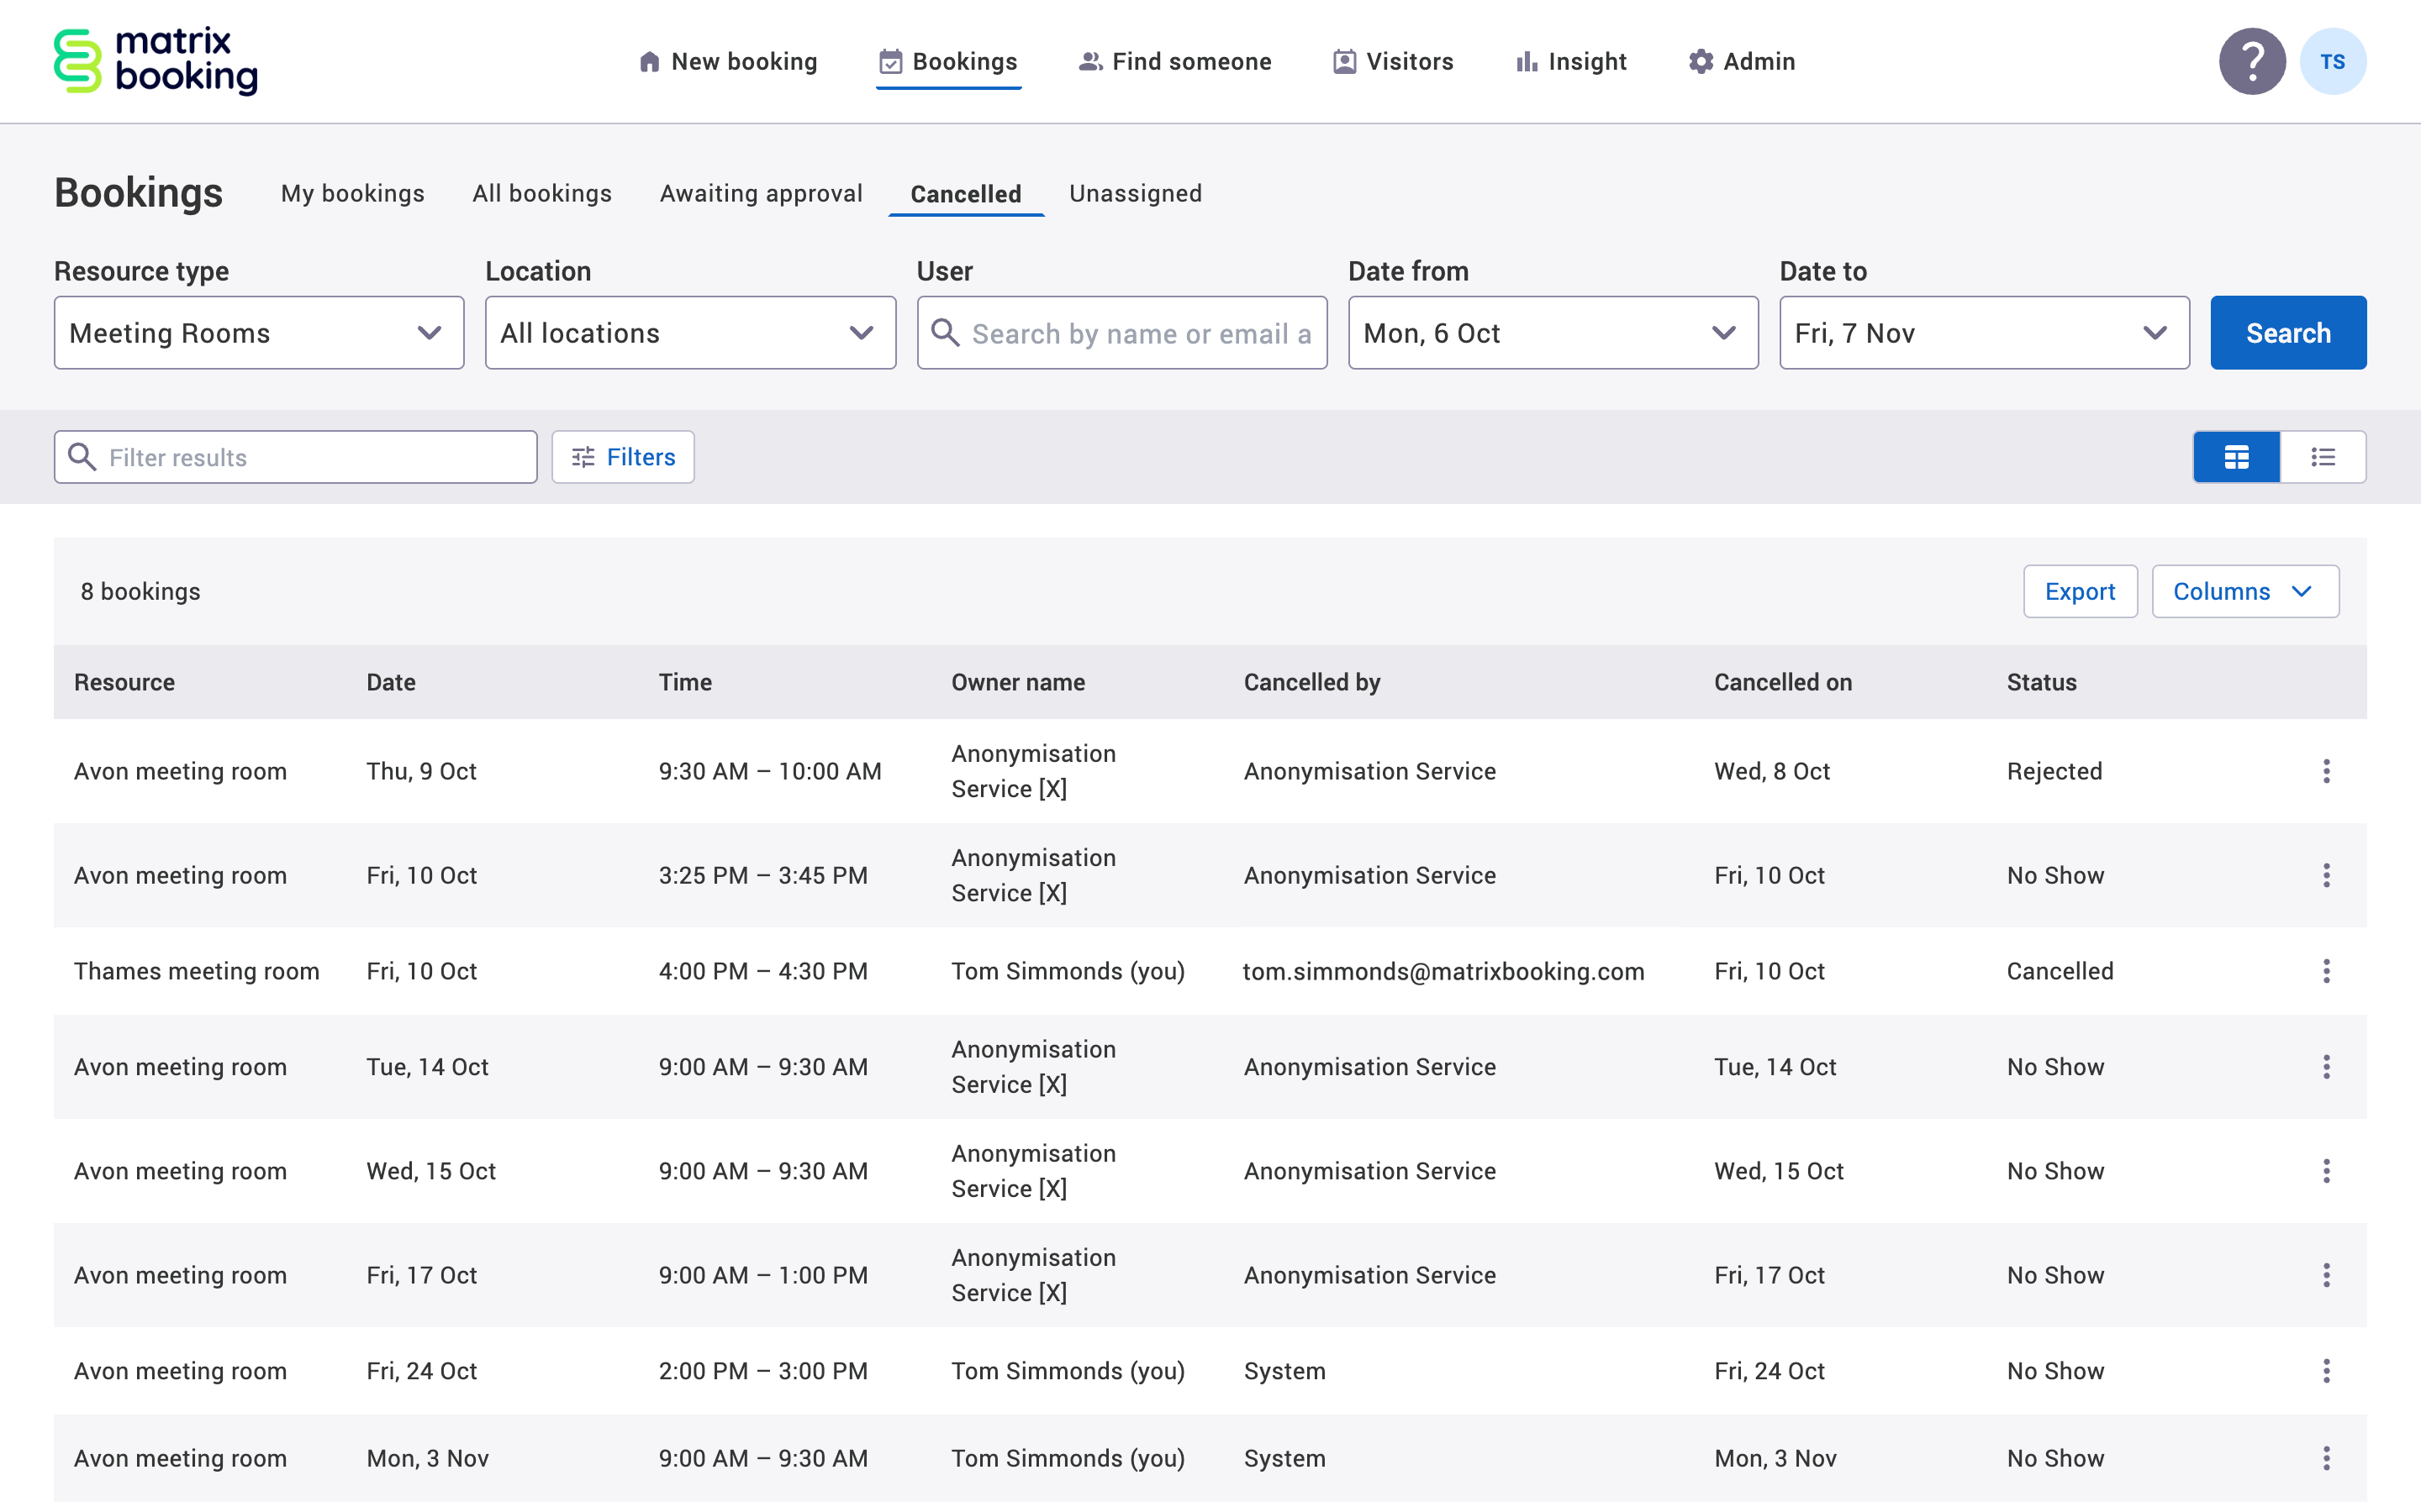Image resolution: width=2421 pixels, height=1512 pixels.
Task: Open the Admin settings section
Action: point(1741,61)
